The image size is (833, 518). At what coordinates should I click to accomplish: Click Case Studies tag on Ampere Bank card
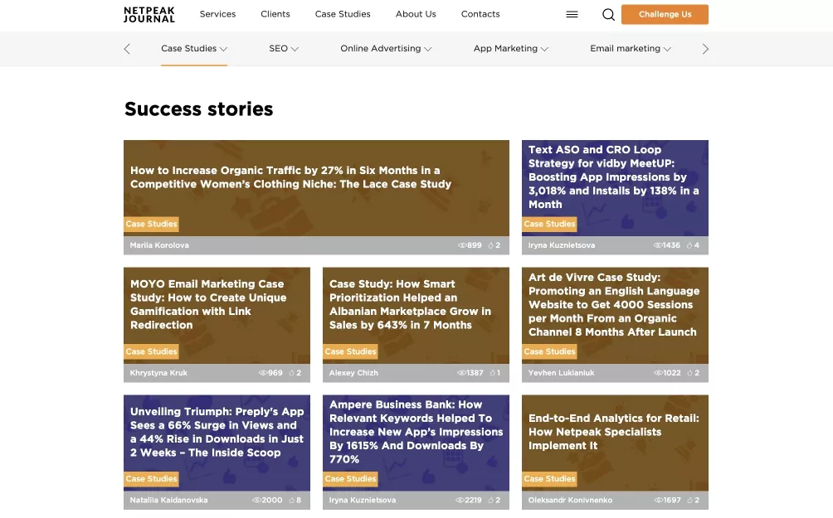pyautogui.click(x=350, y=479)
